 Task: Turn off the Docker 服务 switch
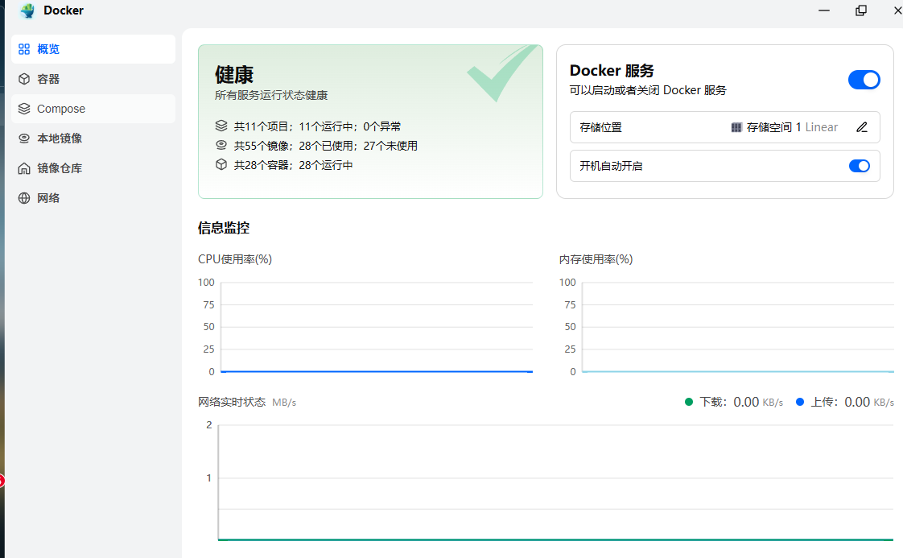pyautogui.click(x=864, y=80)
